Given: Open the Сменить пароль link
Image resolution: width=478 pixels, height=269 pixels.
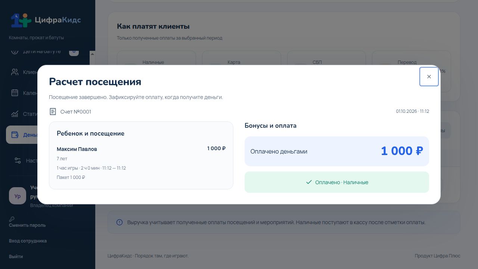Looking at the screenshot, I should pyautogui.click(x=27, y=225).
